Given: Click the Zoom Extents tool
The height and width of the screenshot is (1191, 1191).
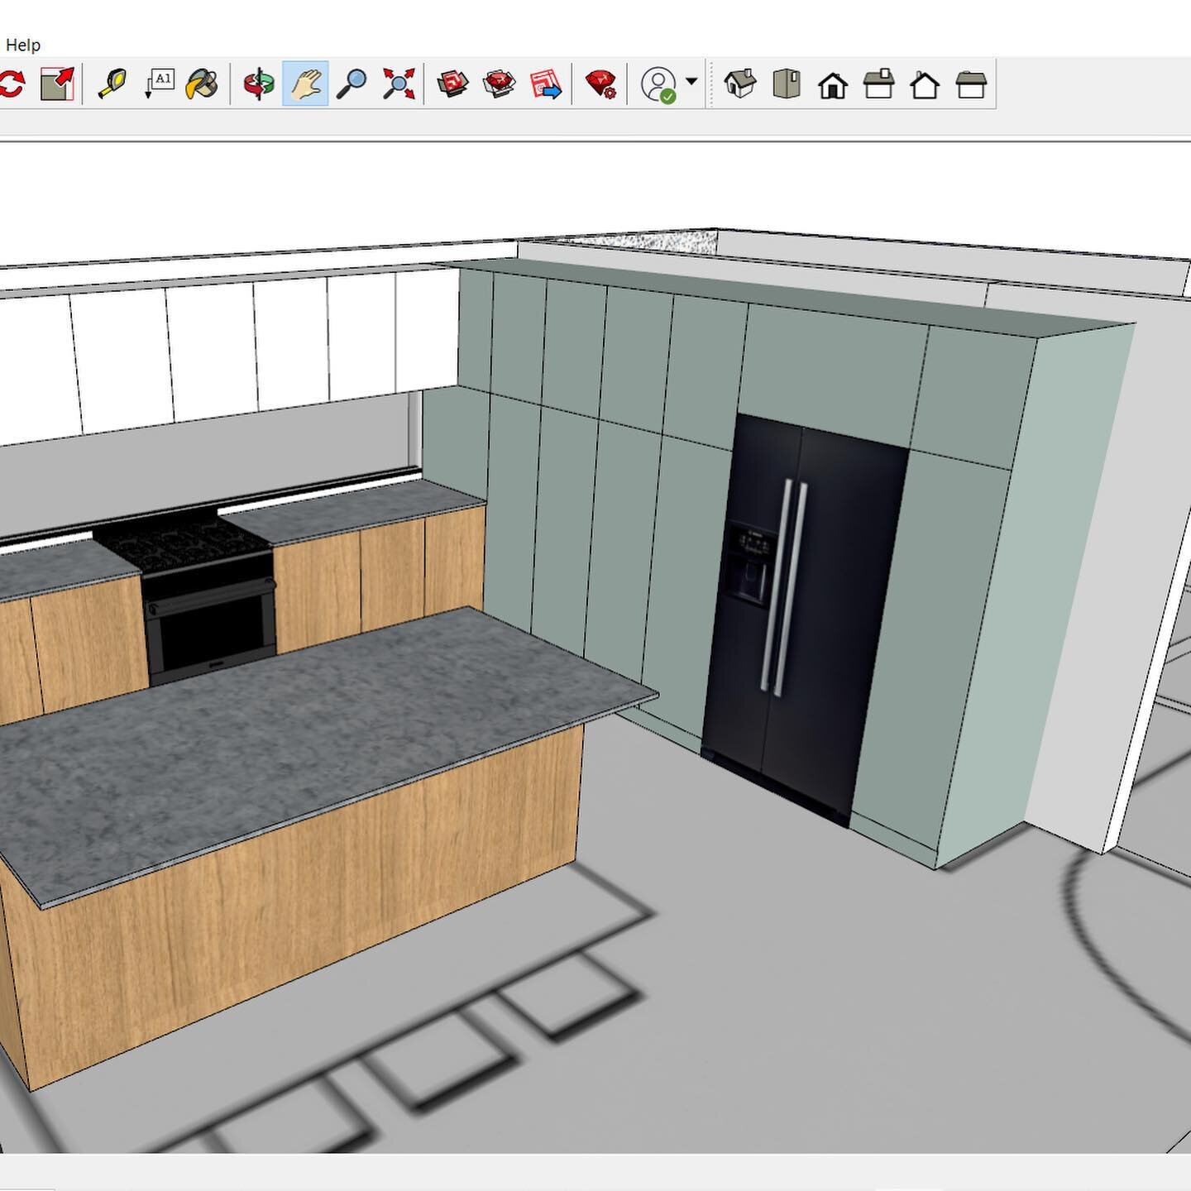Looking at the screenshot, I should [399, 84].
